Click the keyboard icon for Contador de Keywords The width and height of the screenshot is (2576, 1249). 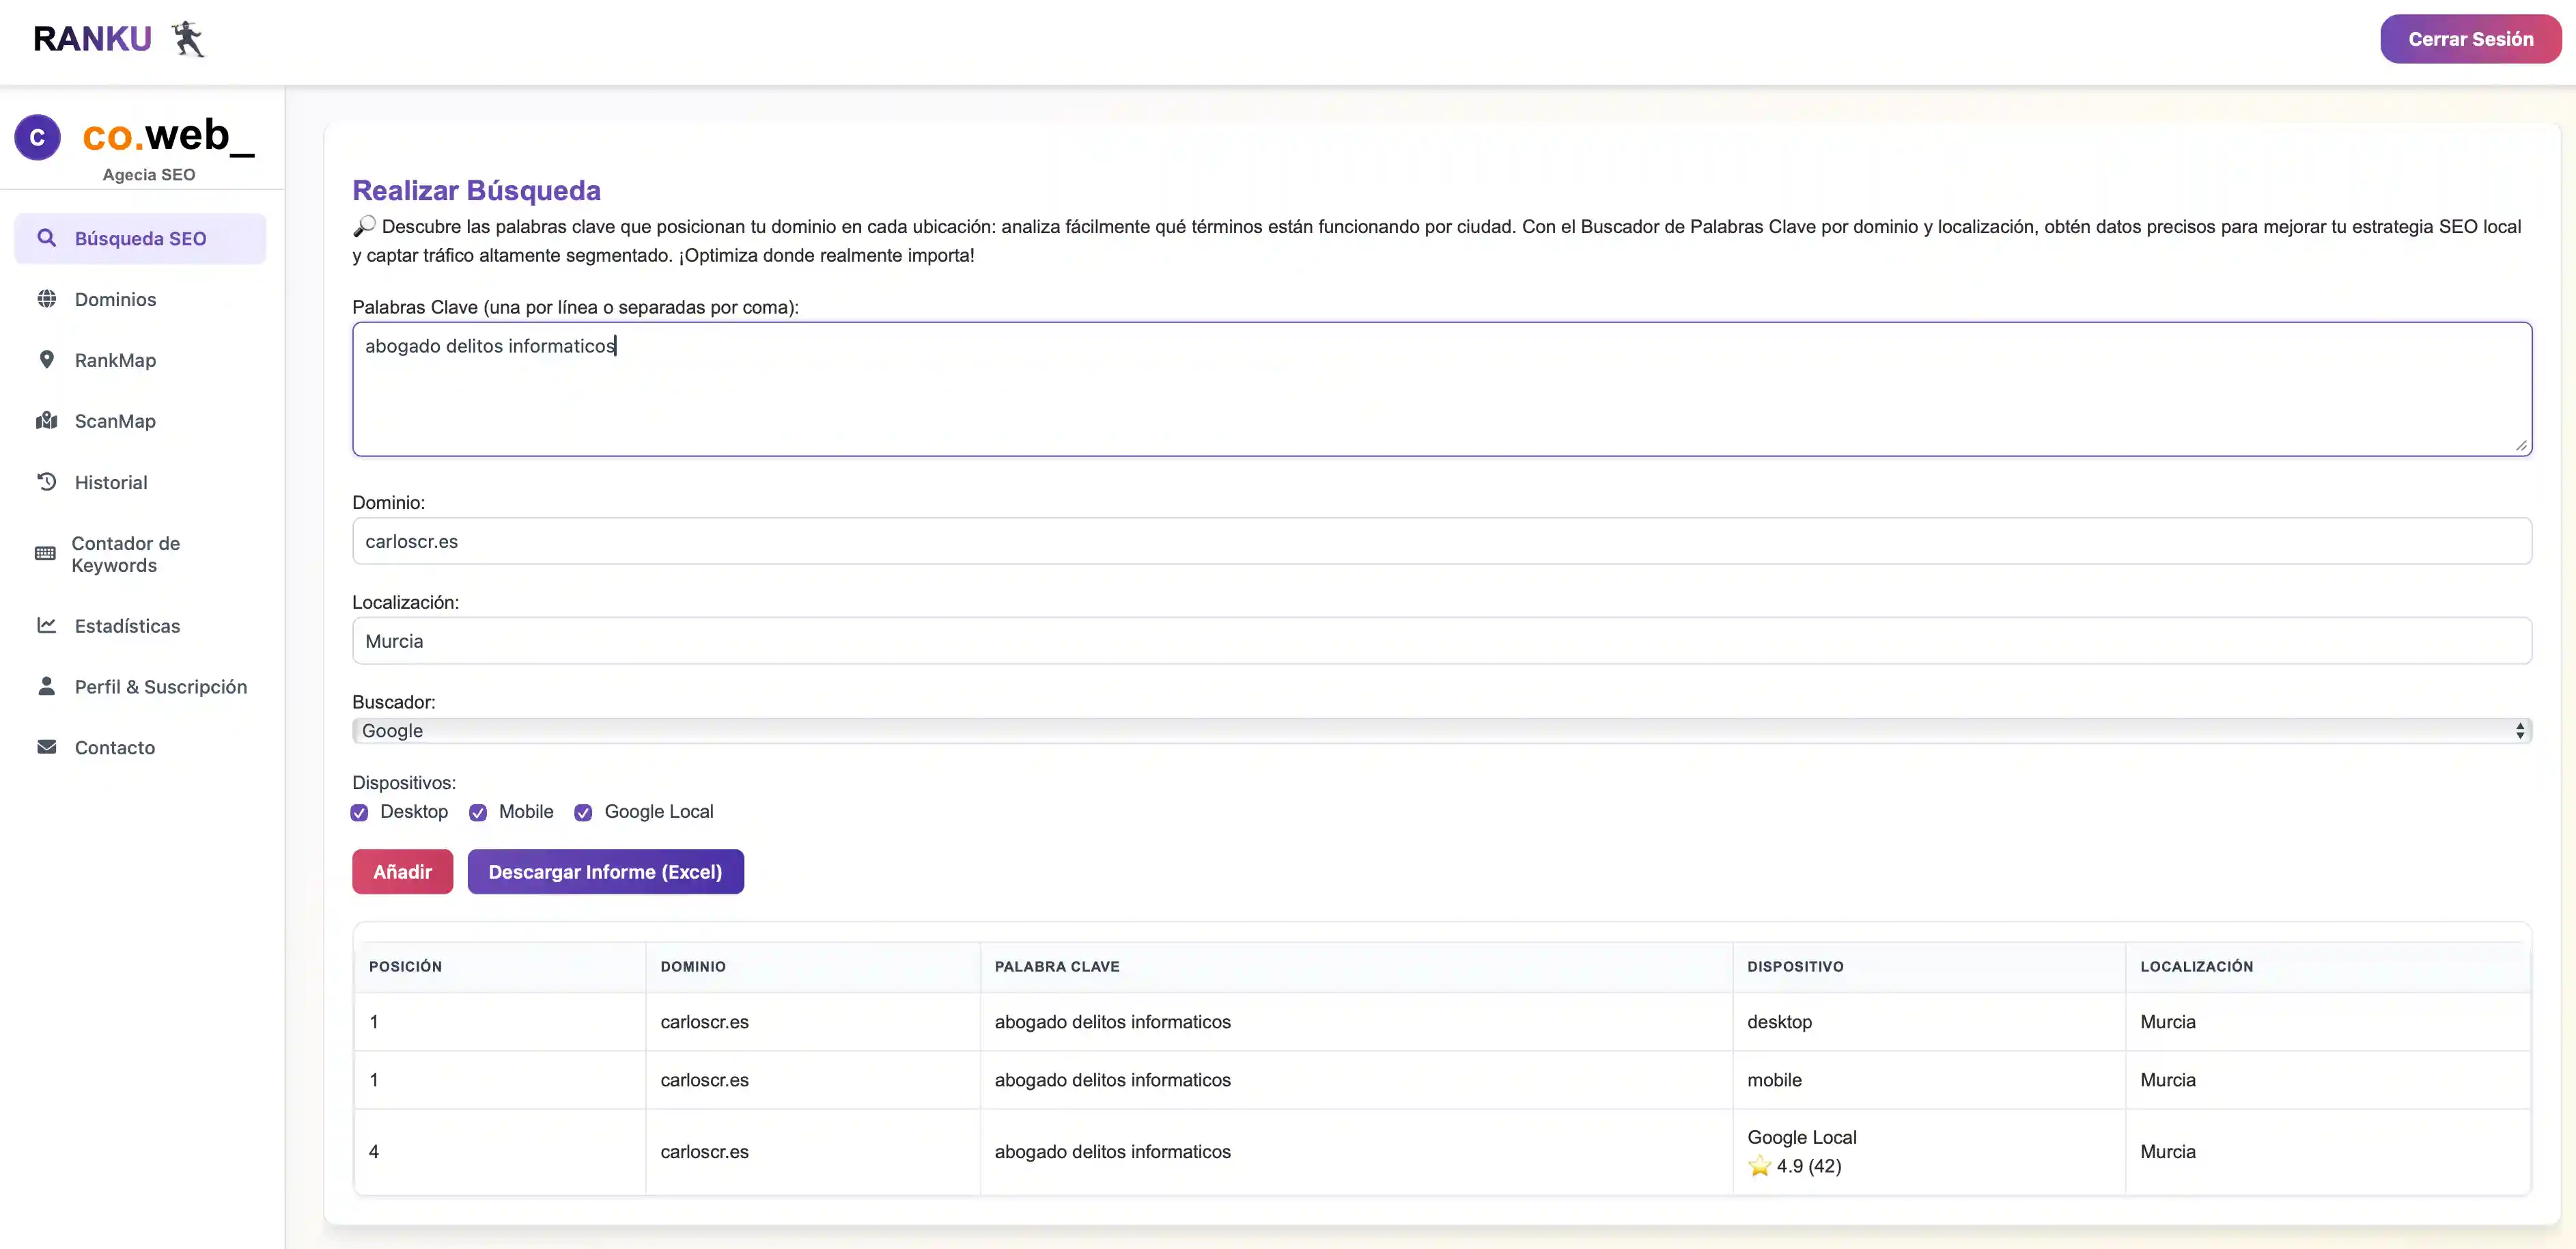pos(45,554)
